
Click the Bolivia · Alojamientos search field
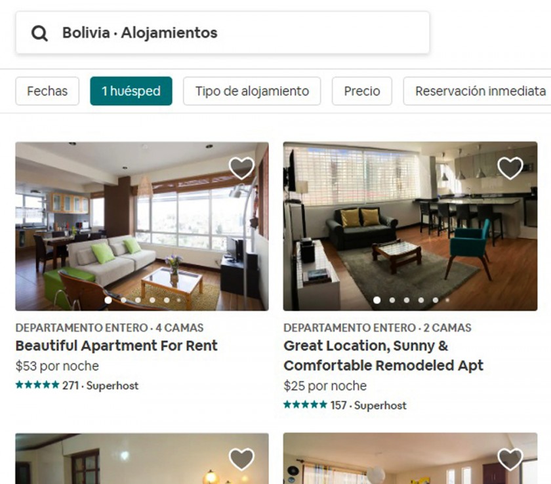[222, 33]
